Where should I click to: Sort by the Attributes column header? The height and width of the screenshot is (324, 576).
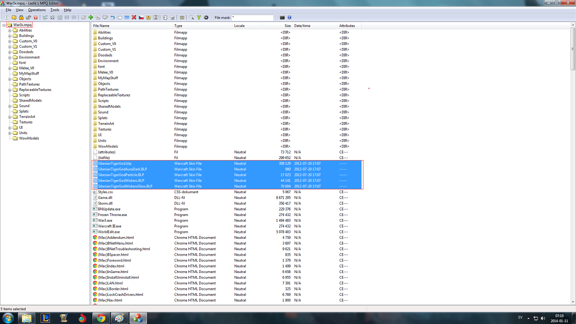[349, 26]
